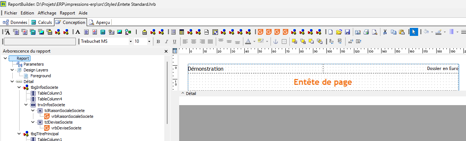Click the Open report folder icon
466x141 pixels.
[x=339, y=32]
